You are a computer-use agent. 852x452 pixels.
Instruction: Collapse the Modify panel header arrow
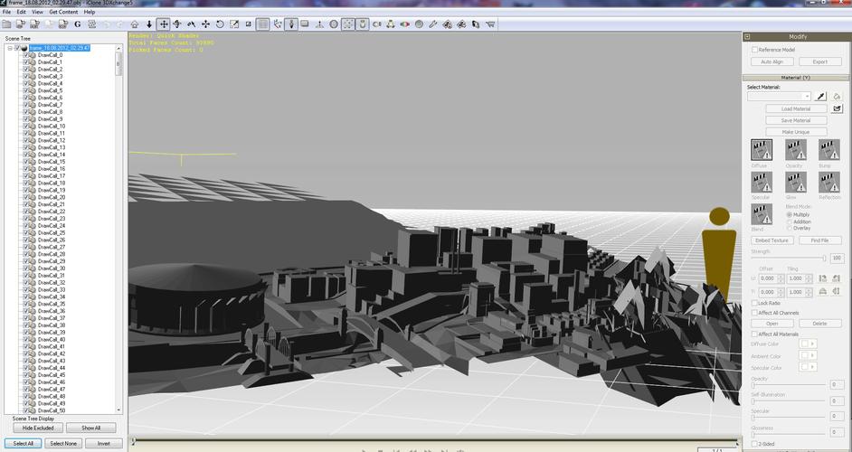tap(748, 36)
